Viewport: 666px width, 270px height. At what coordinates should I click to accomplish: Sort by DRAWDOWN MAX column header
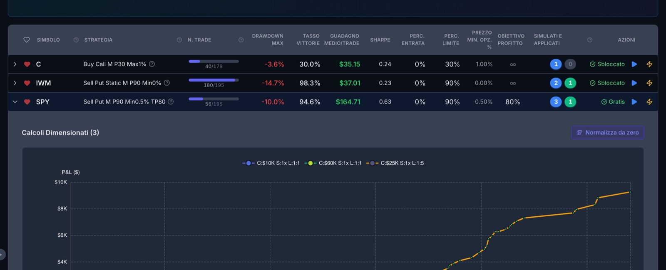click(x=268, y=40)
